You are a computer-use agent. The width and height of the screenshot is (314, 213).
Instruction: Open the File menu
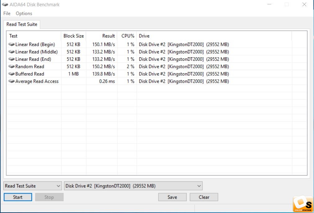point(7,13)
